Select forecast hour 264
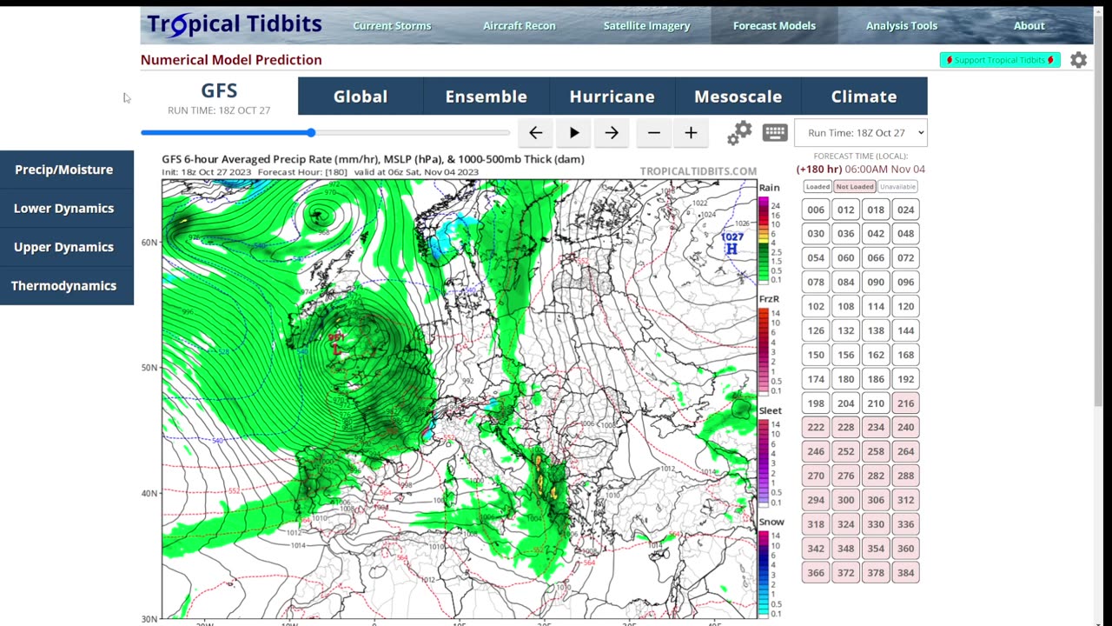1112x626 pixels. point(905,452)
